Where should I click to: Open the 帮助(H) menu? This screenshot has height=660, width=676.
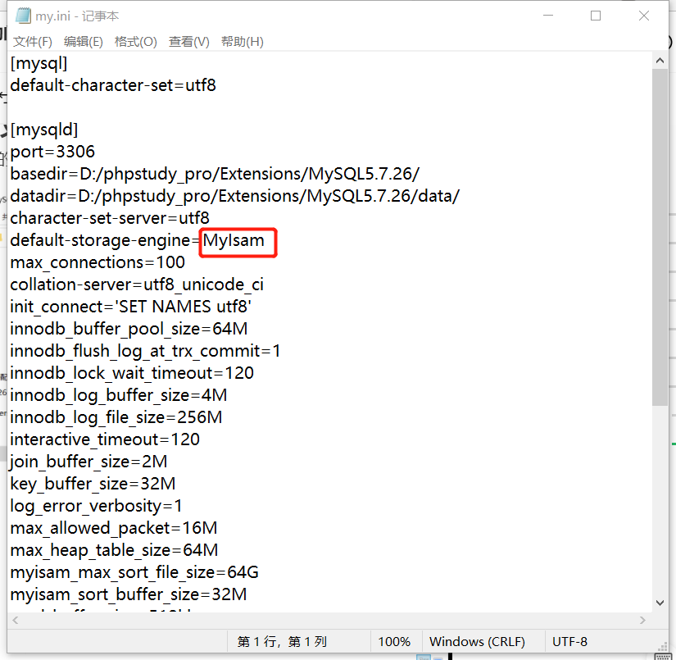tap(243, 42)
